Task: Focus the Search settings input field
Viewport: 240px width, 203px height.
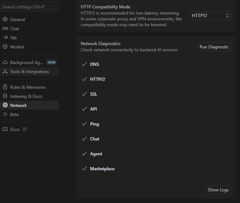Action: (29, 7)
